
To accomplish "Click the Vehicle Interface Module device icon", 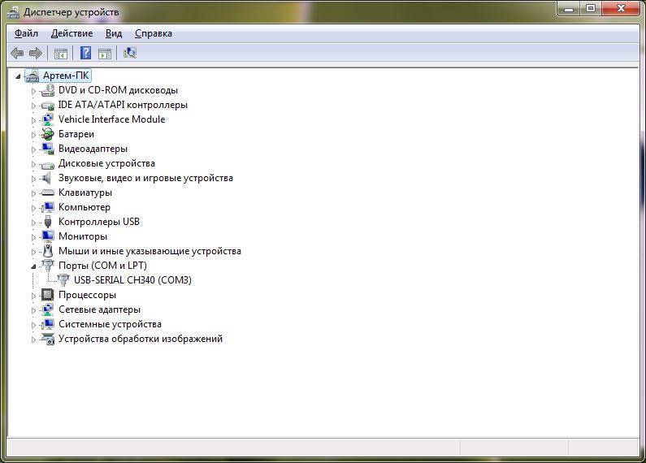I will (48, 119).
